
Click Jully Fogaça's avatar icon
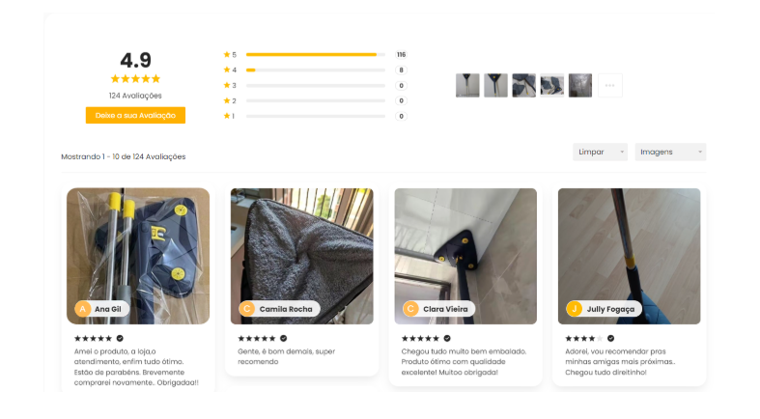point(575,309)
